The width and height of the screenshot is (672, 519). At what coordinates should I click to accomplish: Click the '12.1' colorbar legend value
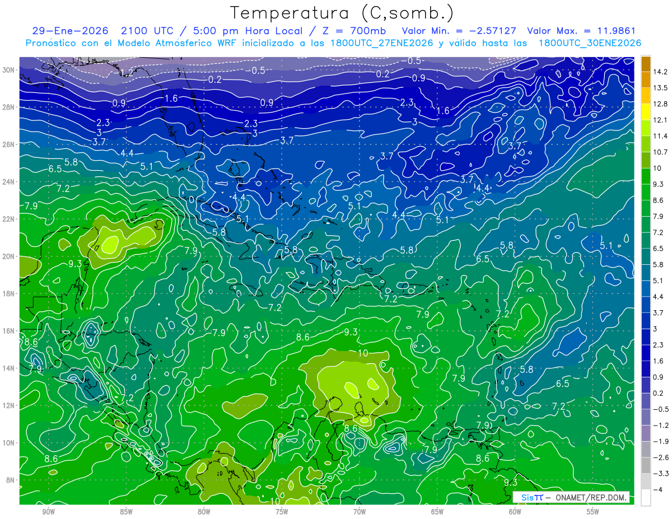pyautogui.click(x=660, y=120)
